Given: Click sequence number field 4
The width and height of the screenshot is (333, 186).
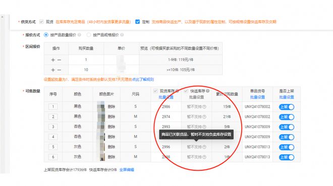Looking at the screenshot, I should pyautogui.click(x=53, y=137).
